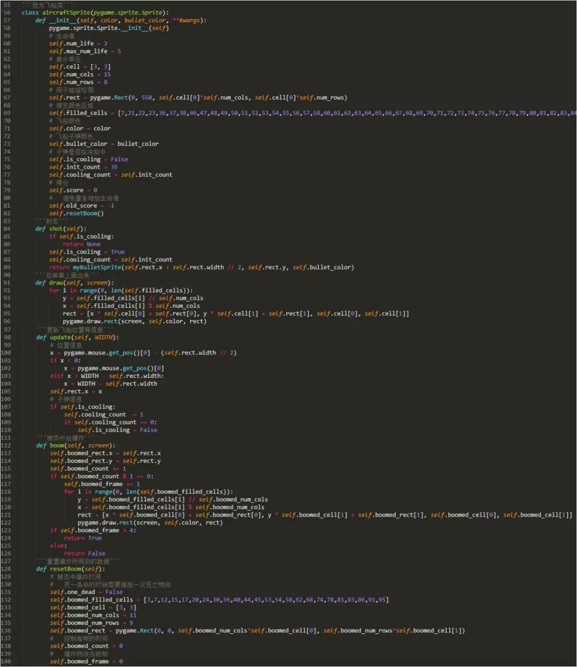Click 'def resetBoom(self):' method header
The height and width of the screenshot is (667, 577).
pyautogui.click(x=71, y=569)
